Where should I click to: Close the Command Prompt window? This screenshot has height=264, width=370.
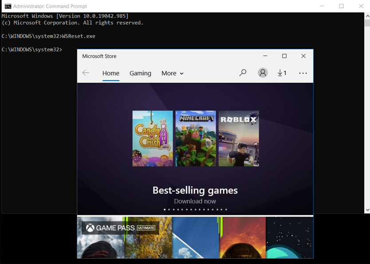point(361,6)
